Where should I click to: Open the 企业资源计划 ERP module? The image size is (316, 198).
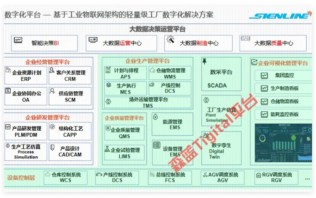26,76
